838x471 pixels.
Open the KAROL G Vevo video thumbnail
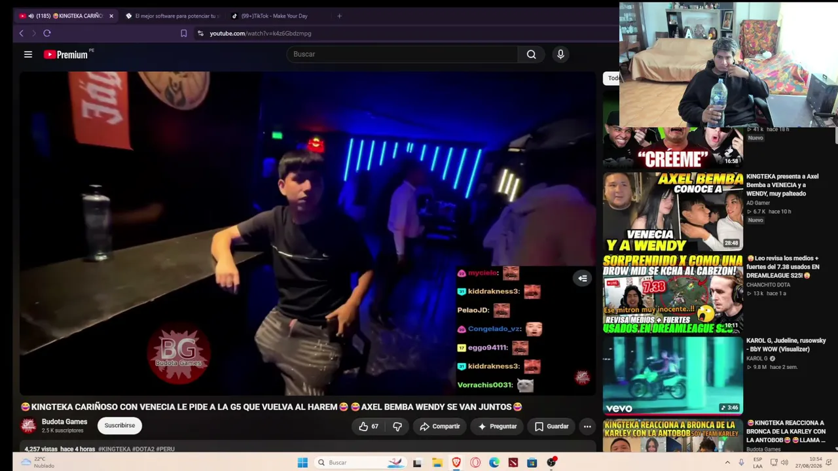coord(673,375)
